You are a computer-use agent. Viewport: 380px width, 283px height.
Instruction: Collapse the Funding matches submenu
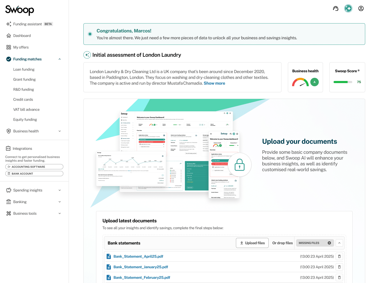[x=60, y=59]
